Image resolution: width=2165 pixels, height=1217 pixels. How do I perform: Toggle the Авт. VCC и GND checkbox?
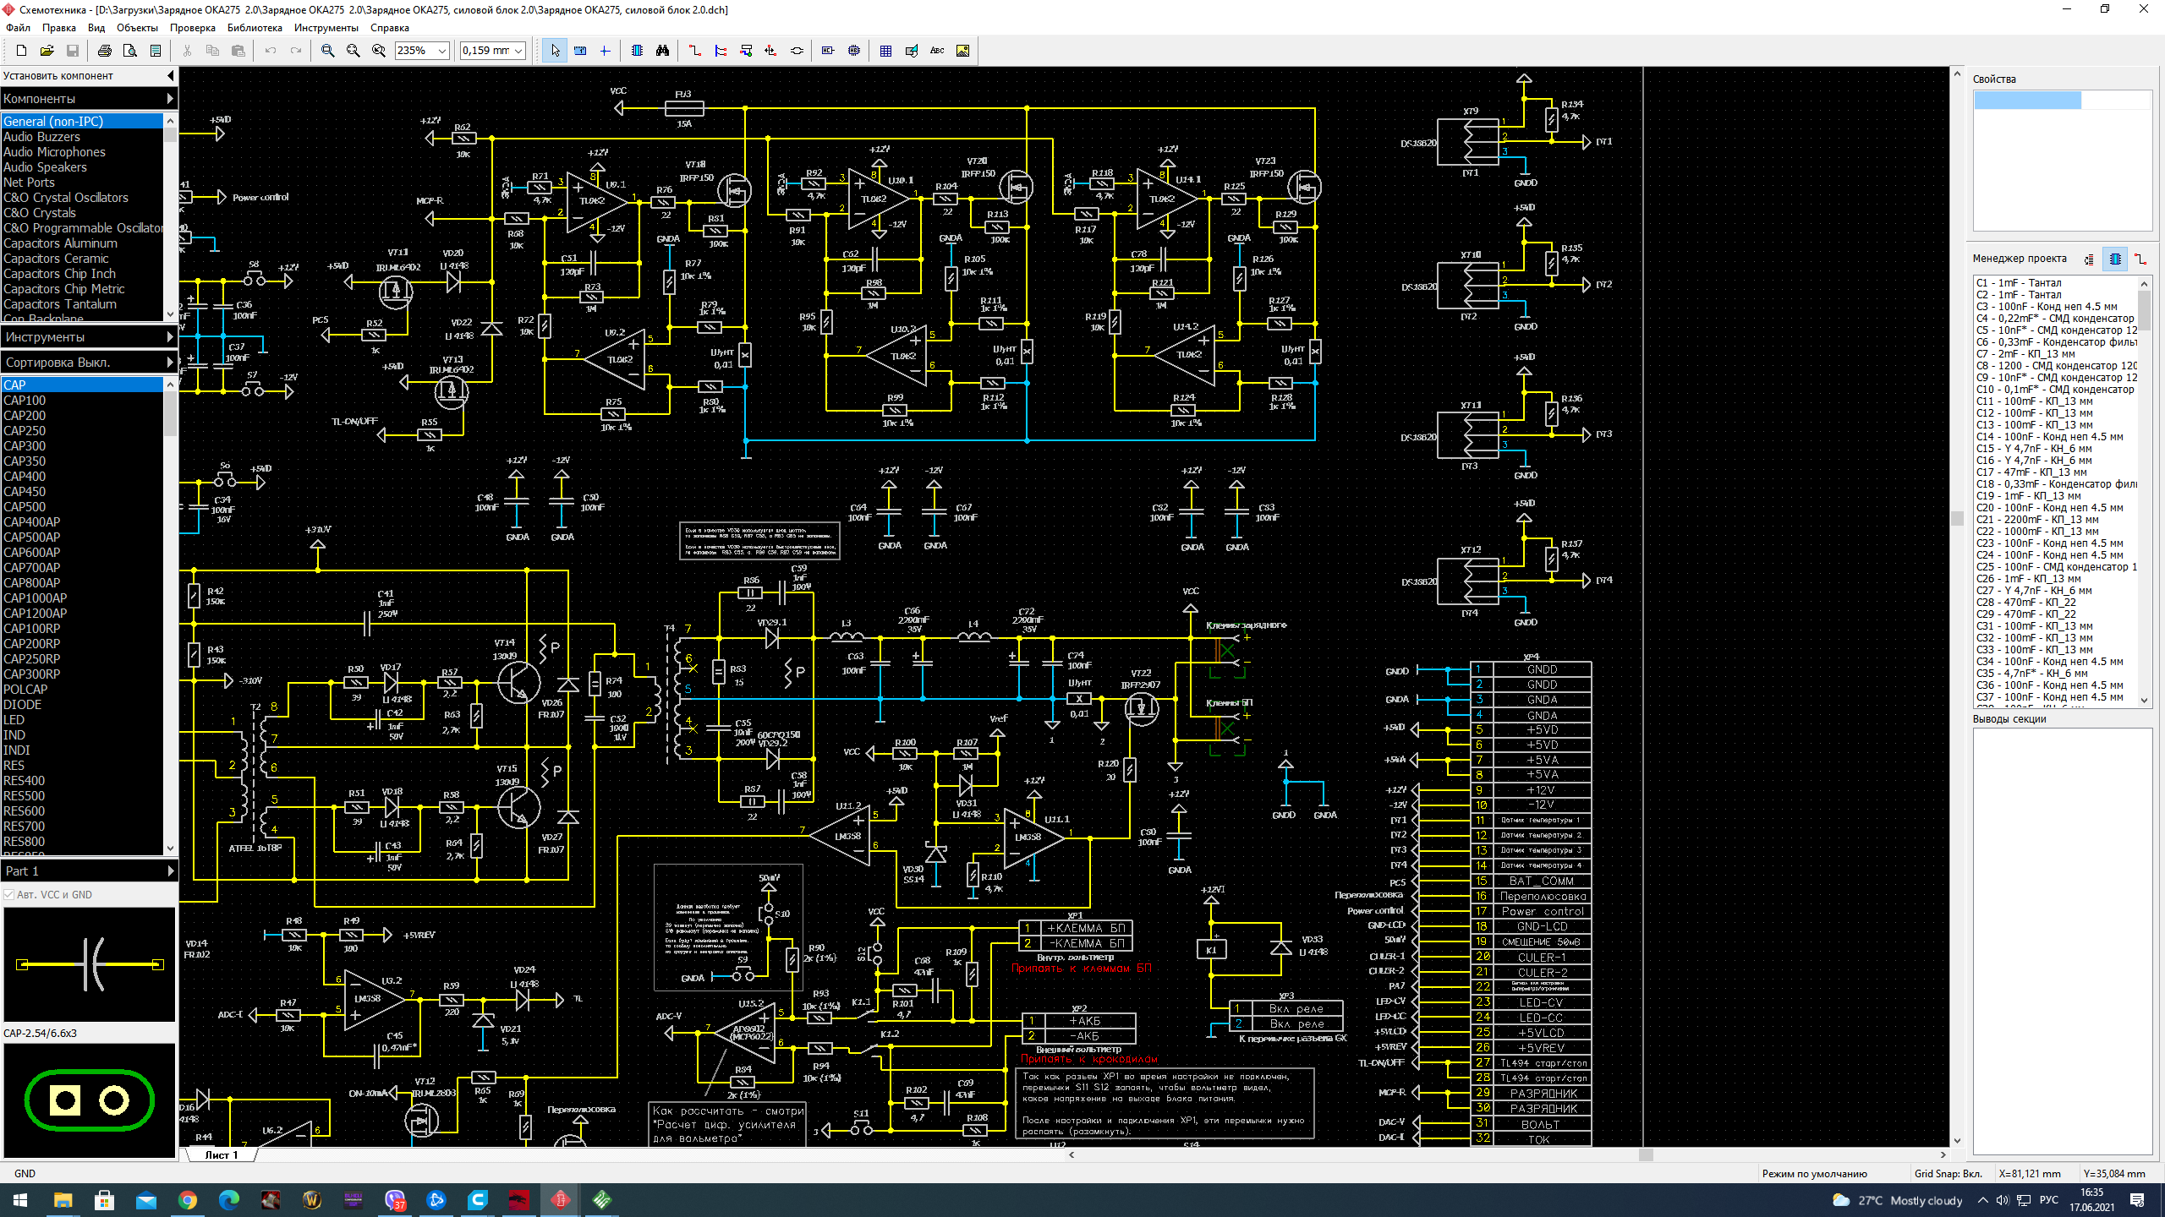tap(9, 894)
